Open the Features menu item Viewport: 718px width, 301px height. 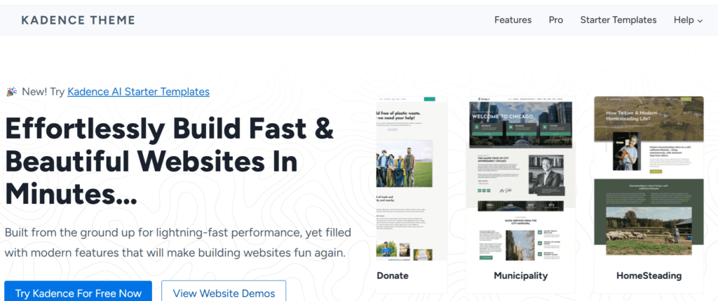(513, 20)
